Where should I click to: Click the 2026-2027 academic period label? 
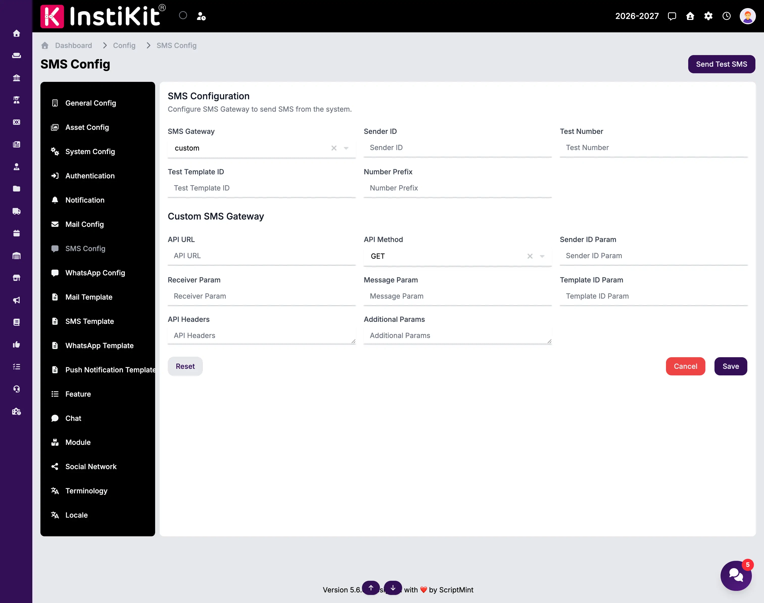tap(637, 16)
